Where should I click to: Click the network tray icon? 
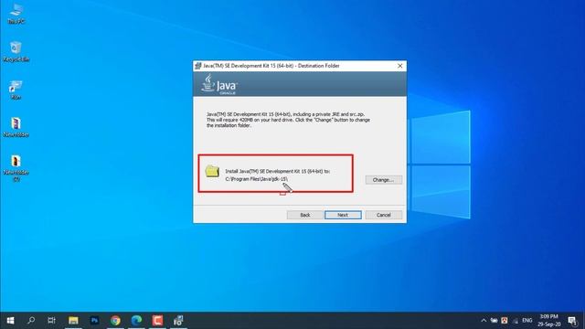516,321
